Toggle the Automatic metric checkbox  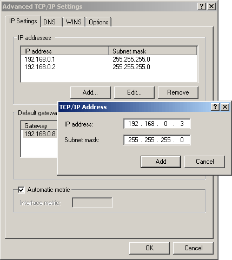tap(21, 190)
